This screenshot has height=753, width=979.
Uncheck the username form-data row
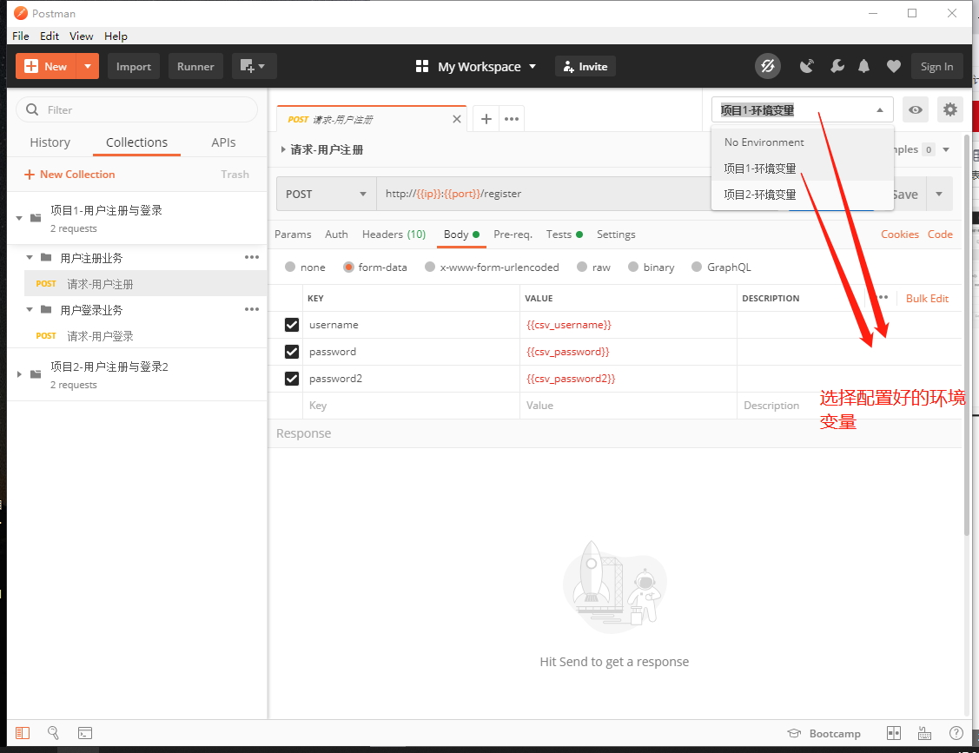click(293, 324)
